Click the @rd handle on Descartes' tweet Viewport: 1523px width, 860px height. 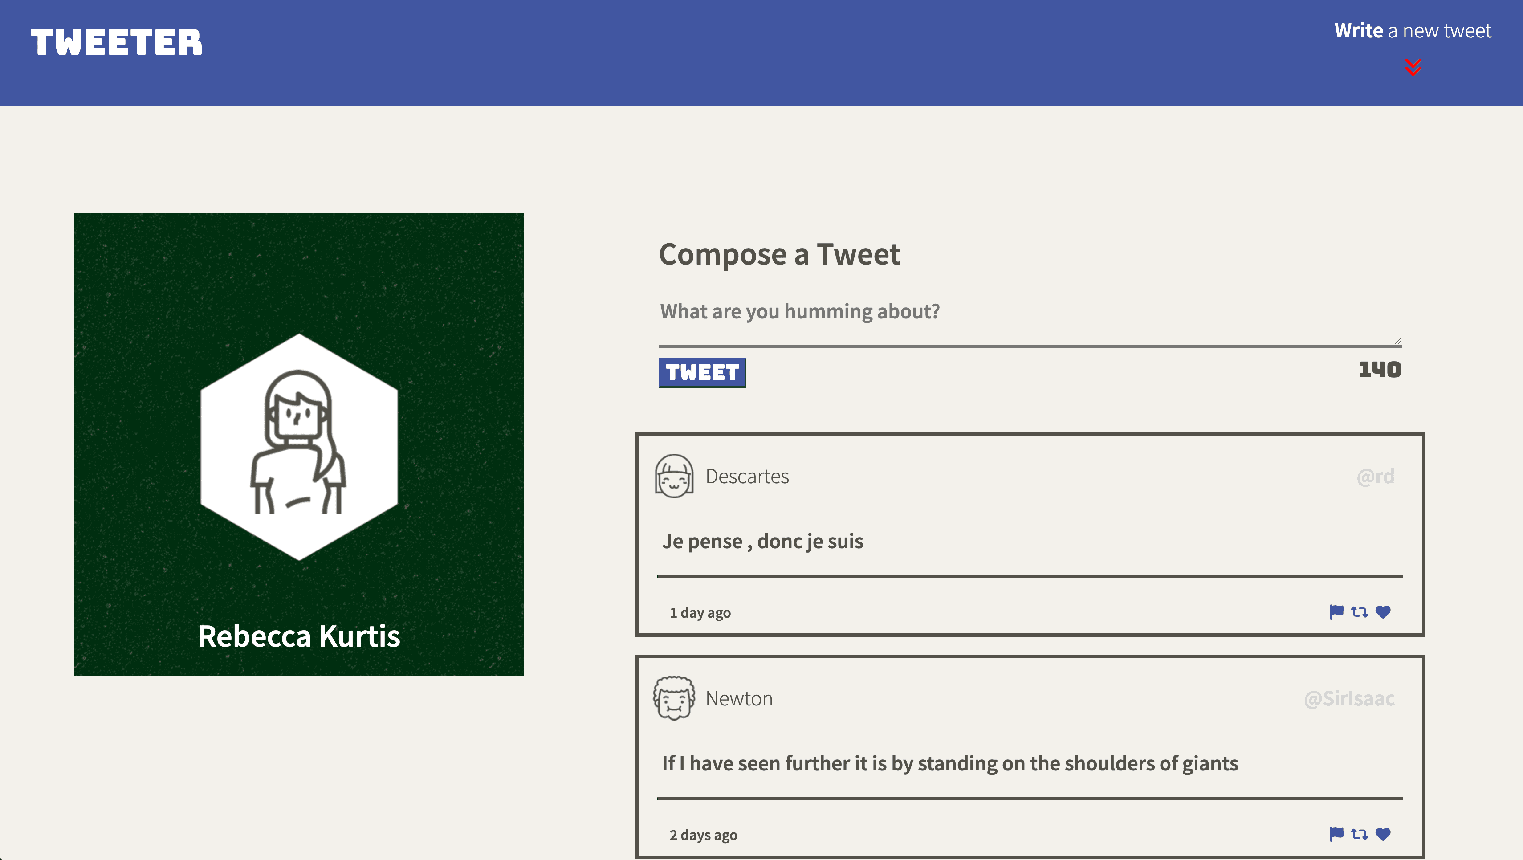(x=1375, y=476)
